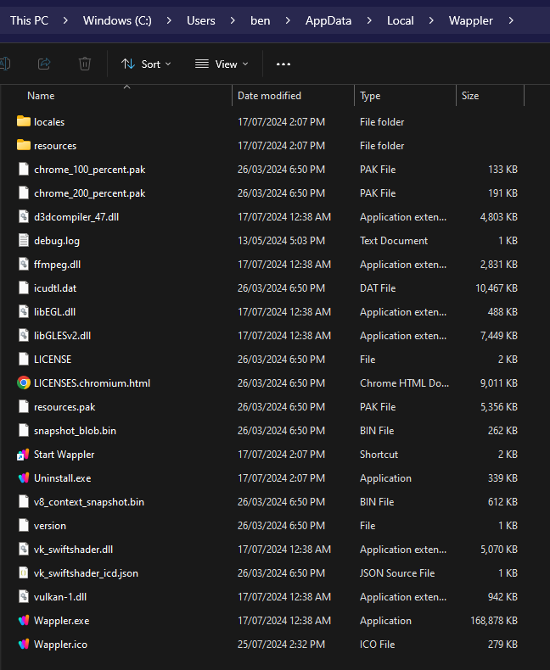Select the v8_context_snapshot.bin file name

(89, 501)
